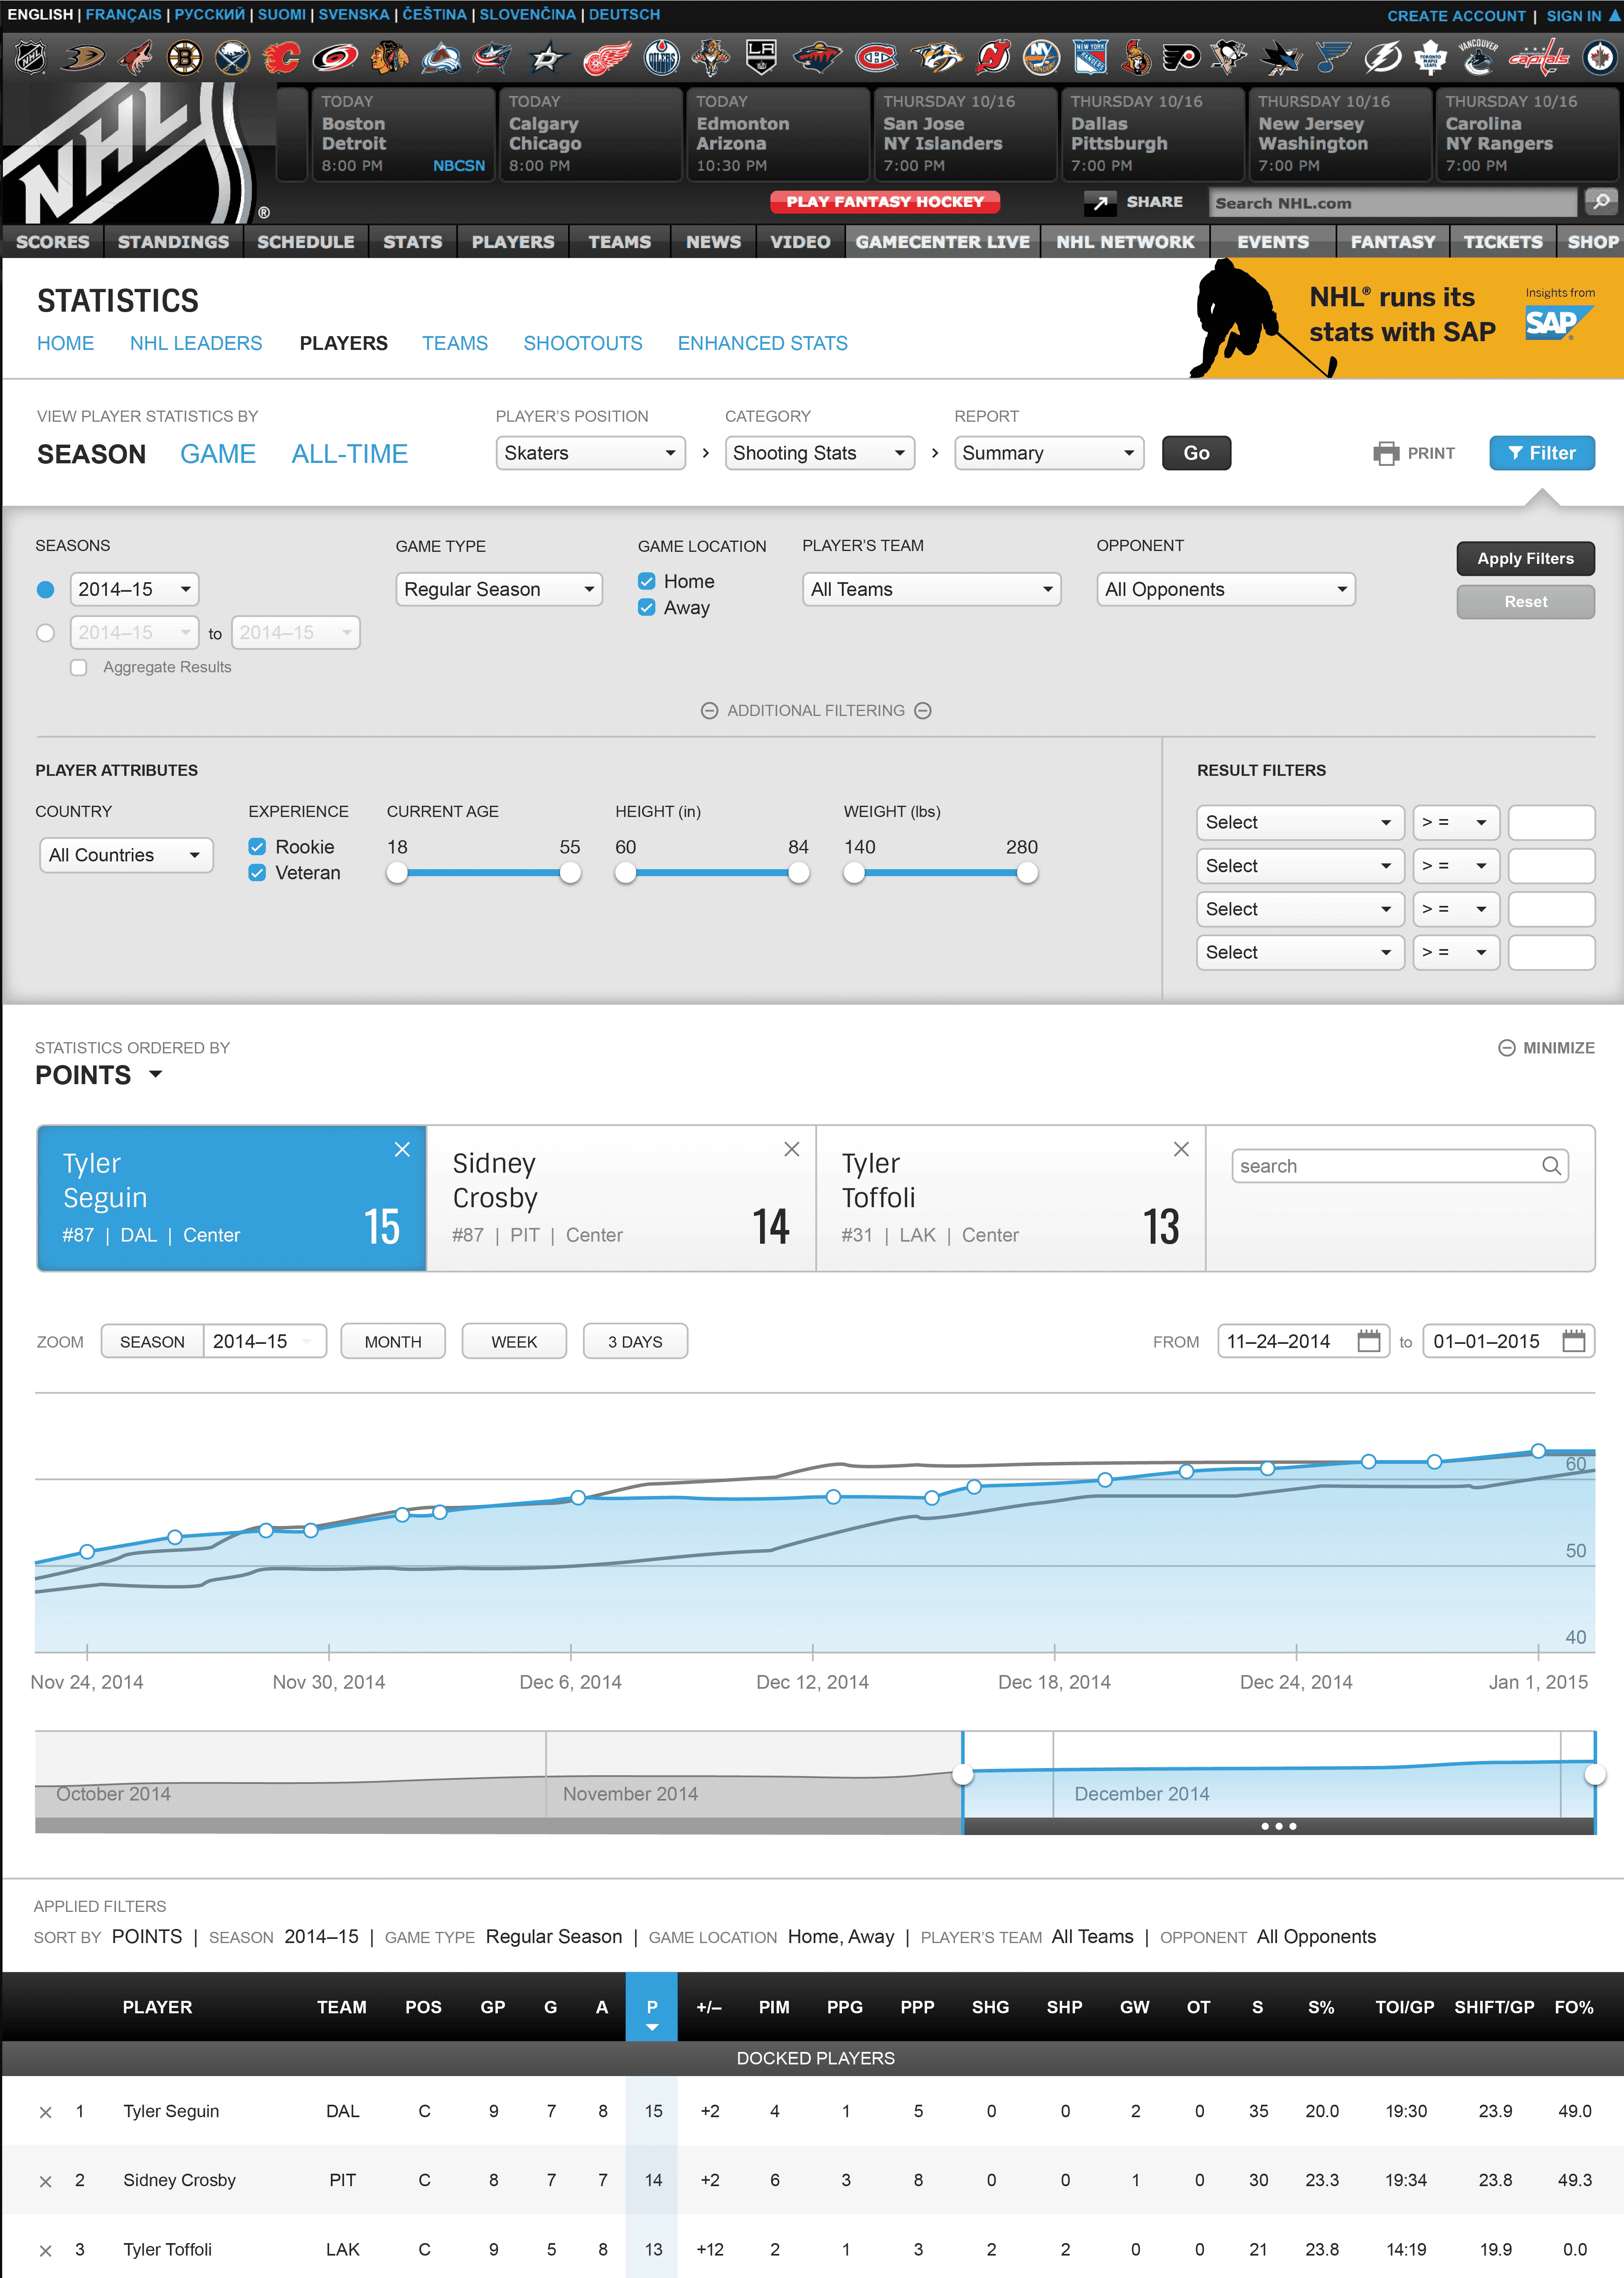Select the single season radio button

pos(45,590)
